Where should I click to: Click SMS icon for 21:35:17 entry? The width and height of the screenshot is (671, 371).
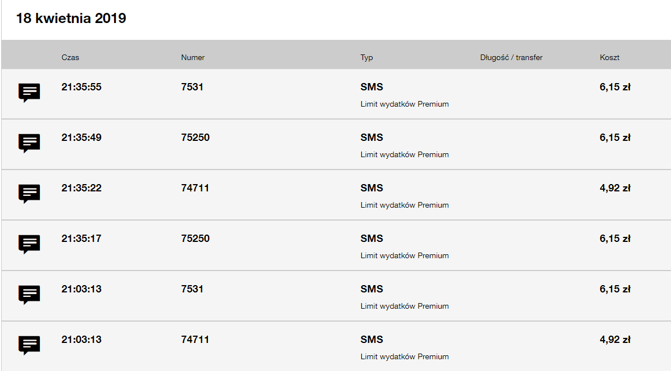[x=29, y=244]
